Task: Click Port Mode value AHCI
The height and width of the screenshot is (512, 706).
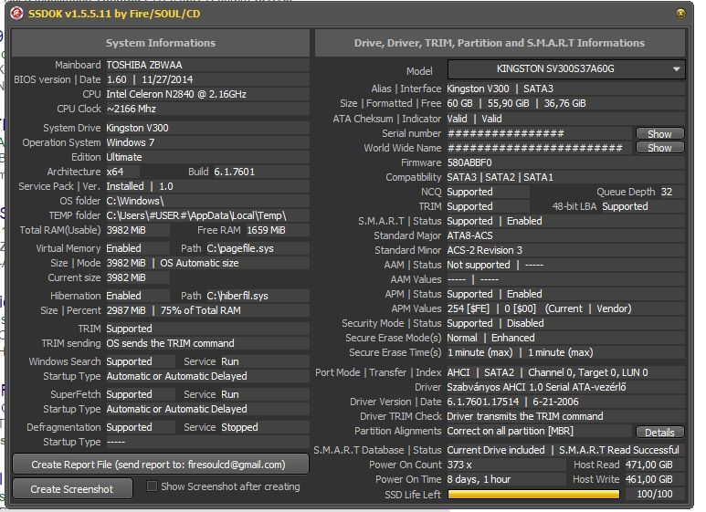Action: coord(458,372)
